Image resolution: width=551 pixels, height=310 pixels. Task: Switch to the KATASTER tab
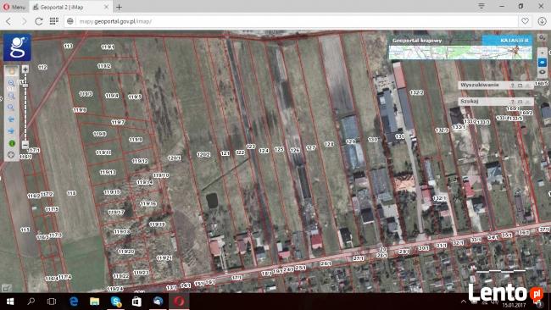[507, 40]
